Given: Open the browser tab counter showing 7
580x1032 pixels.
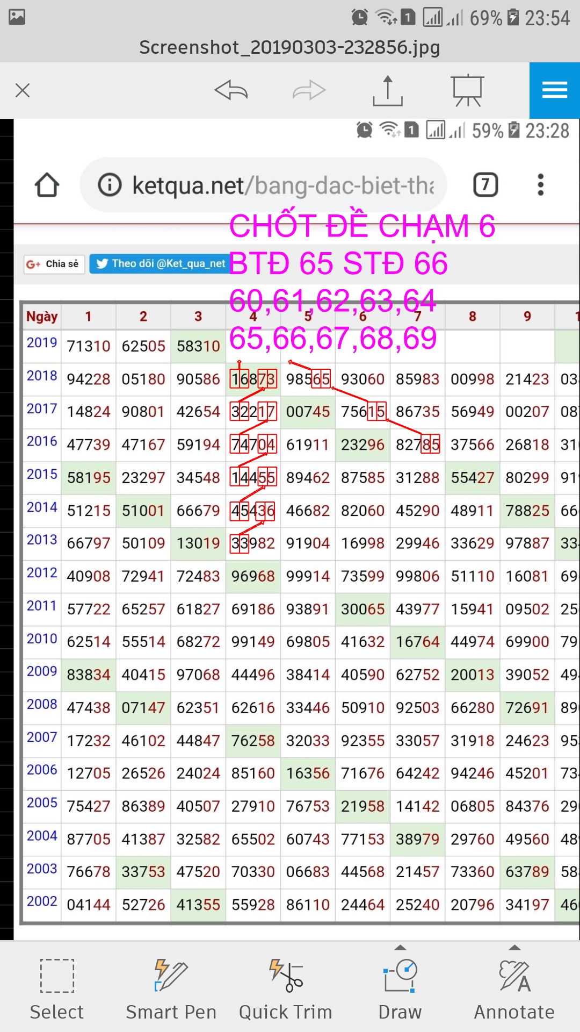Looking at the screenshot, I should [485, 185].
